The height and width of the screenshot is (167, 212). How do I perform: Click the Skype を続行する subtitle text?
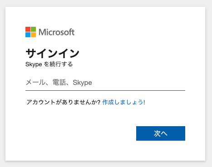pyautogui.click(x=49, y=64)
